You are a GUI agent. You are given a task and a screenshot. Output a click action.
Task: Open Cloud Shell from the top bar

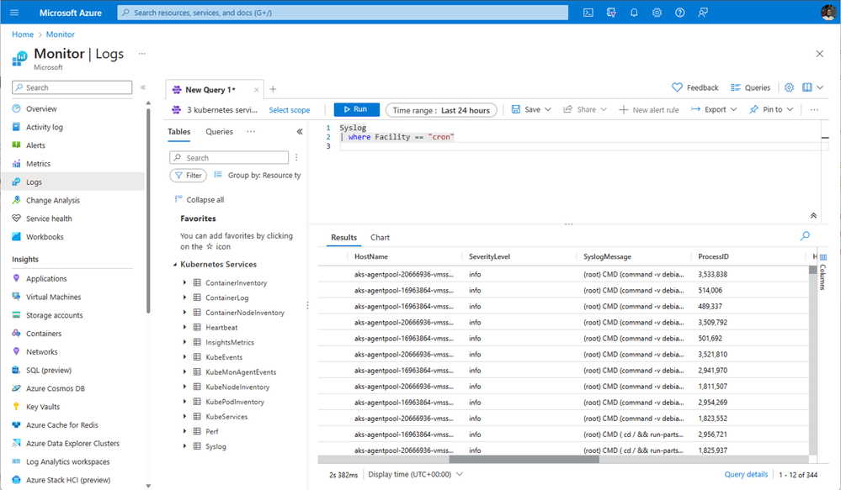coord(588,13)
